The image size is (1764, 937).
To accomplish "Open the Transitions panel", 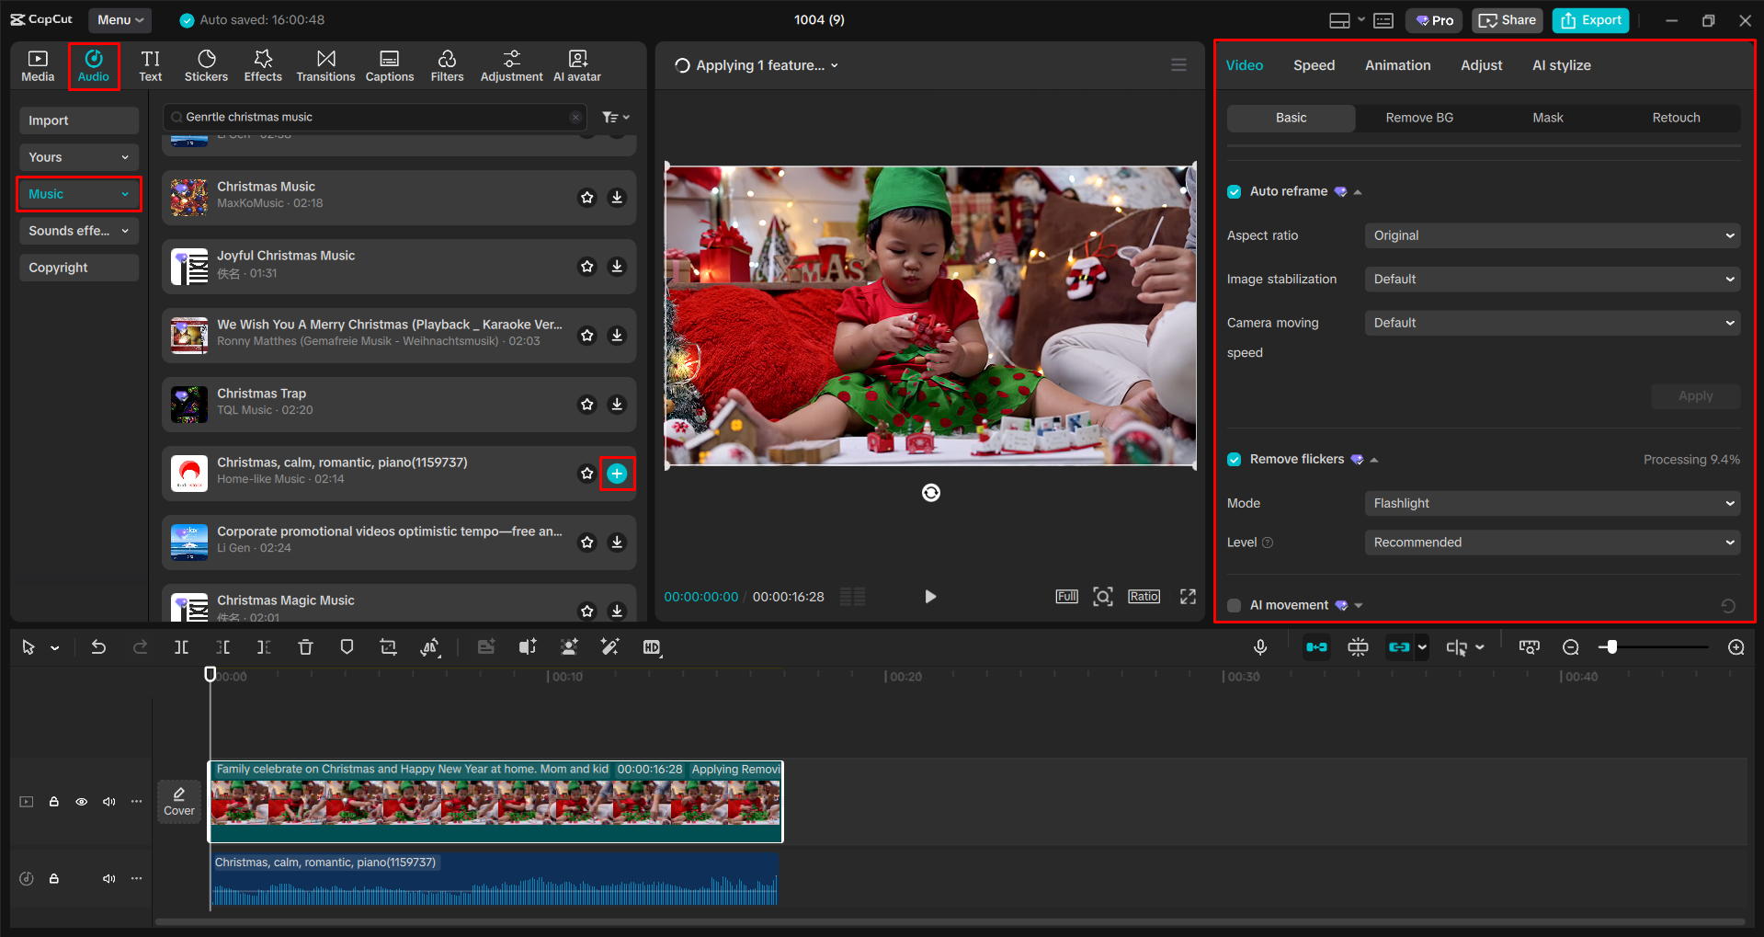I will [x=325, y=64].
